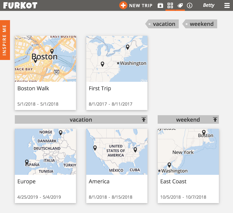Viewport: 233px width, 213px height.
Task: Toggle the trips grid view icon
Action: click(170, 5)
